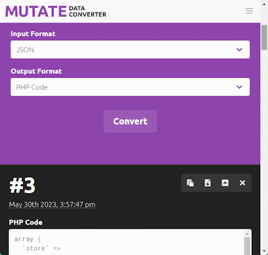Download result #3 as a file
Screen dimensions: 268x255
coord(208,183)
